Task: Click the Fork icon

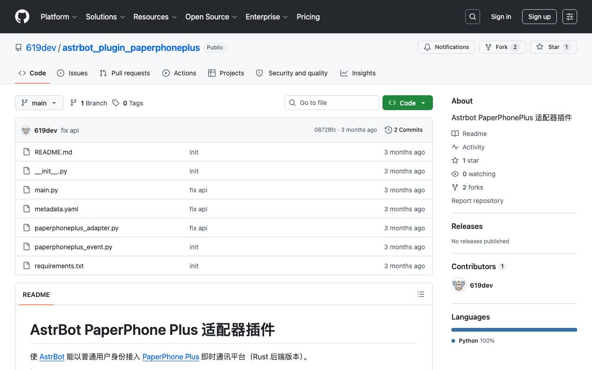Action: pos(488,47)
